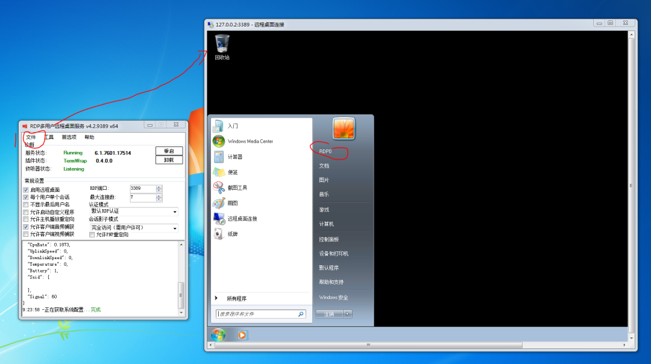Click the Start orb in remote taskbar
Image resolution: width=651 pixels, height=364 pixels.
point(218,334)
